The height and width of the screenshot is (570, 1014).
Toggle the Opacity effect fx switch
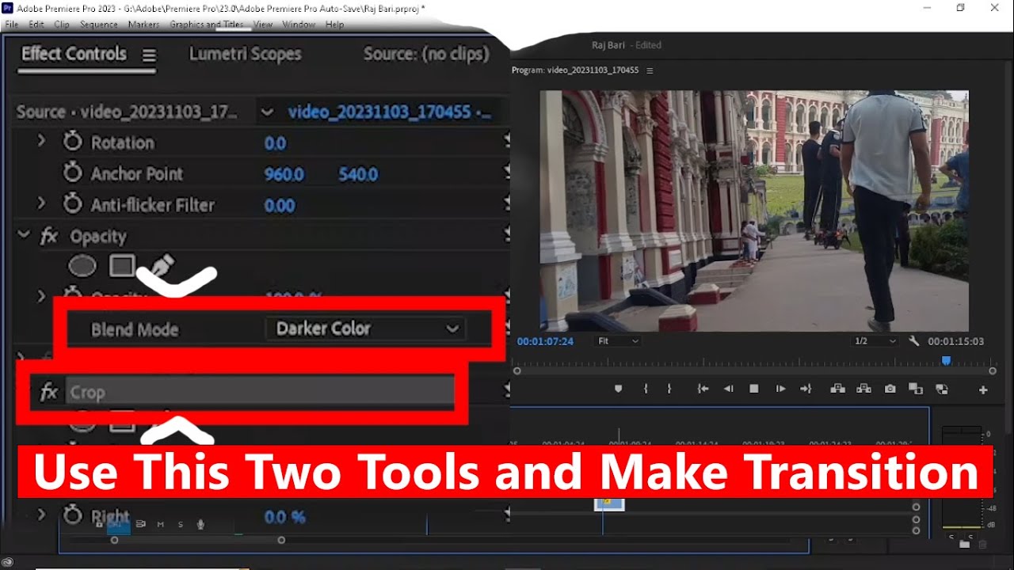49,236
